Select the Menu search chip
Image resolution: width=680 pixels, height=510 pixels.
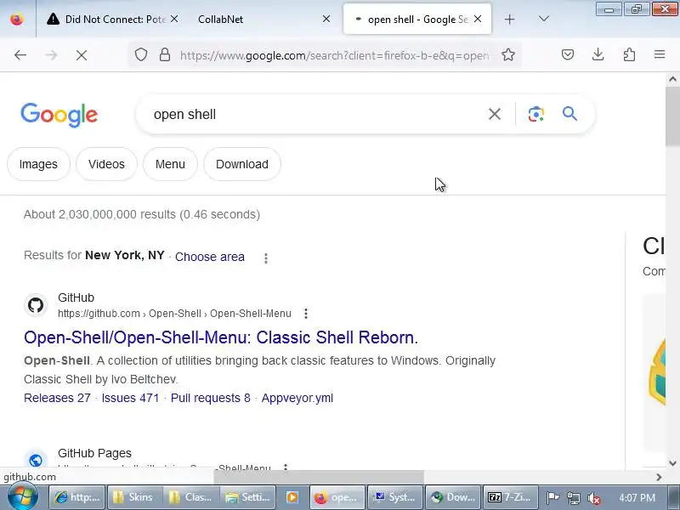point(170,164)
